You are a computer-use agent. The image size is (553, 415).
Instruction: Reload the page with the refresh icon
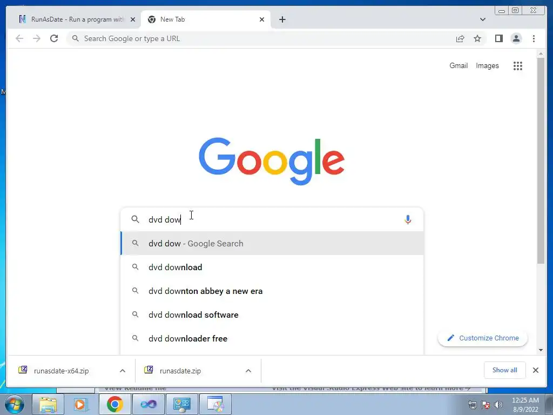pos(54,38)
